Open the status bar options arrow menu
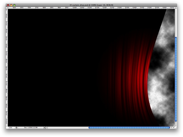Image resolution: width=183 pixels, height=137 pixels. point(44,128)
